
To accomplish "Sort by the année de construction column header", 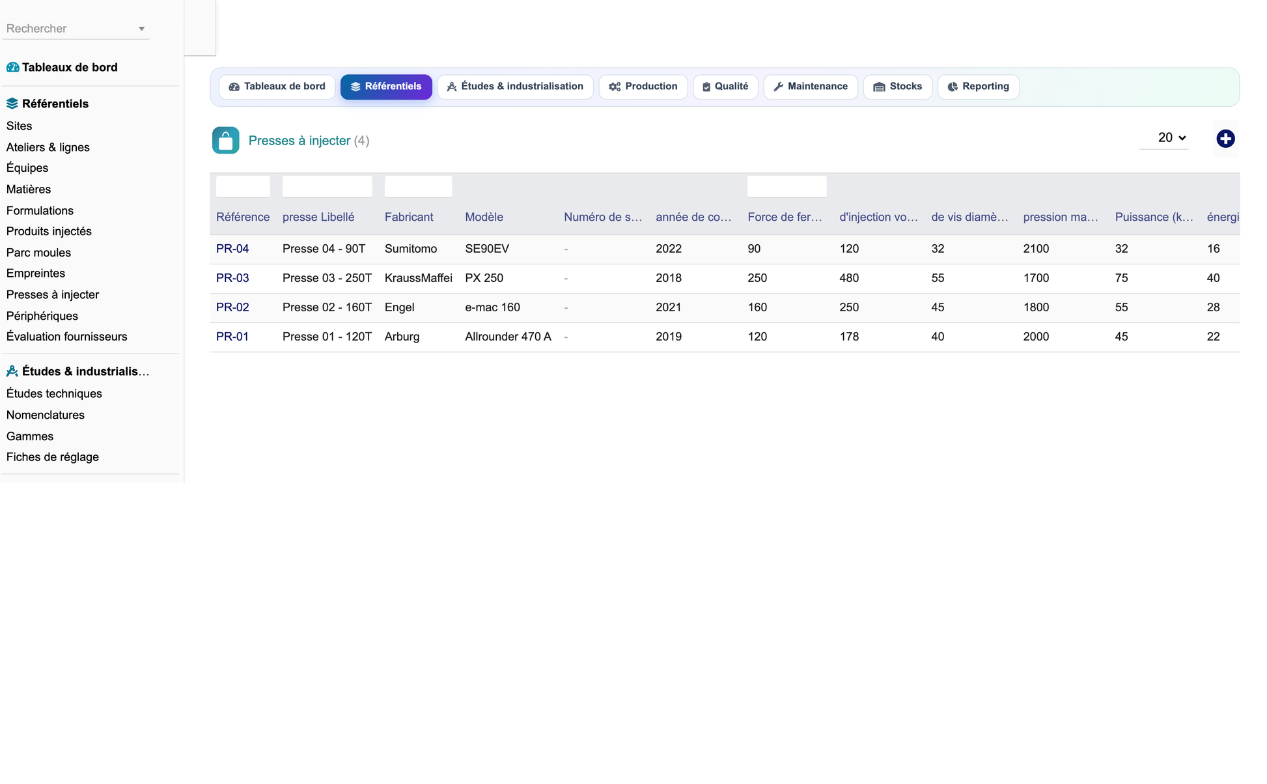I will (693, 217).
